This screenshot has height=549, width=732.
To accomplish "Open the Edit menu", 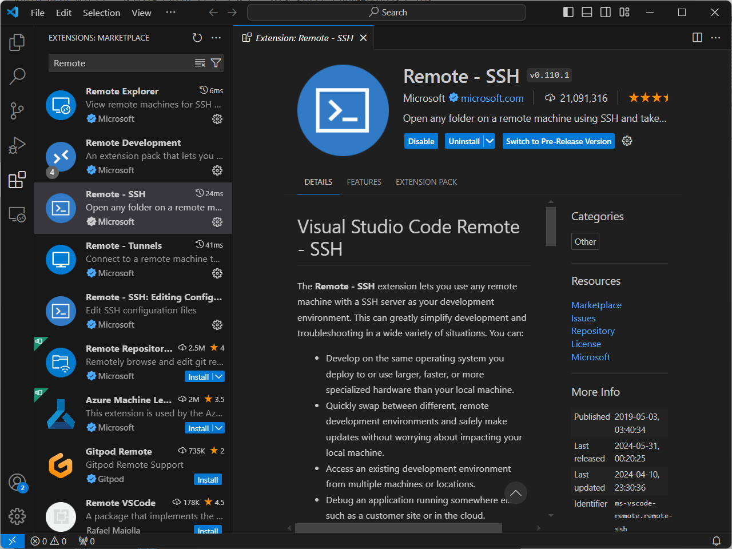I will (63, 13).
